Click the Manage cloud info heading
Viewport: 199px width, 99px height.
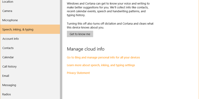[86, 49]
